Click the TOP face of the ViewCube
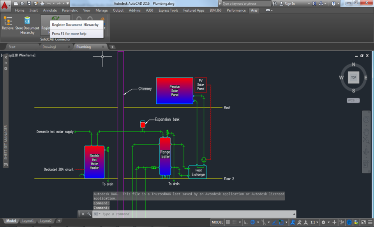This screenshot has width=374, height=227. click(x=353, y=78)
